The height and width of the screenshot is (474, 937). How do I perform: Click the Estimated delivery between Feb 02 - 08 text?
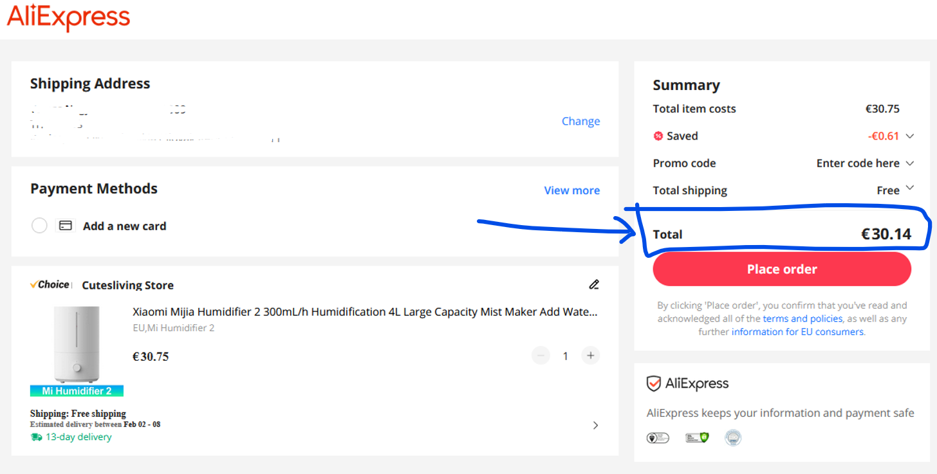pos(95,424)
